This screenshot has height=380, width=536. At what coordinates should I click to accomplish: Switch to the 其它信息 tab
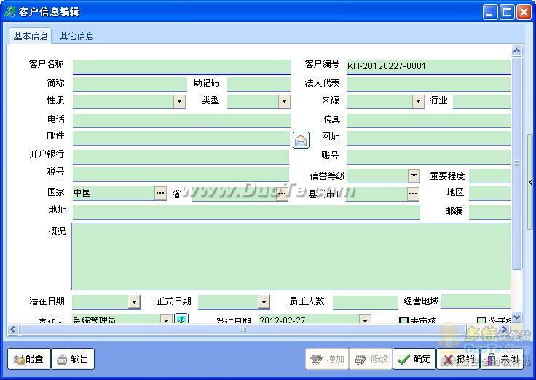[76, 36]
